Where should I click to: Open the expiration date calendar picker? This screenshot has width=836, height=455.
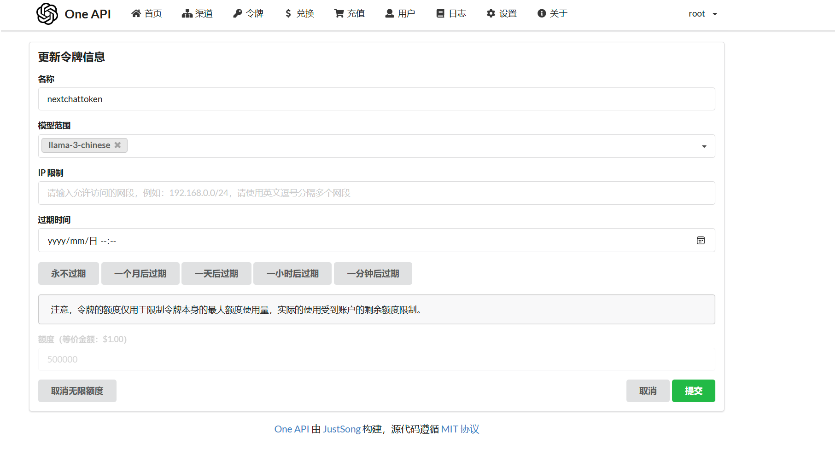tap(701, 241)
